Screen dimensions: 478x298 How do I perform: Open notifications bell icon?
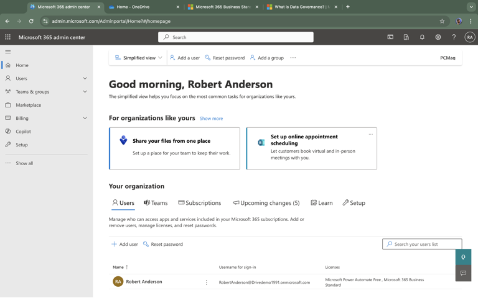pos(422,37)
